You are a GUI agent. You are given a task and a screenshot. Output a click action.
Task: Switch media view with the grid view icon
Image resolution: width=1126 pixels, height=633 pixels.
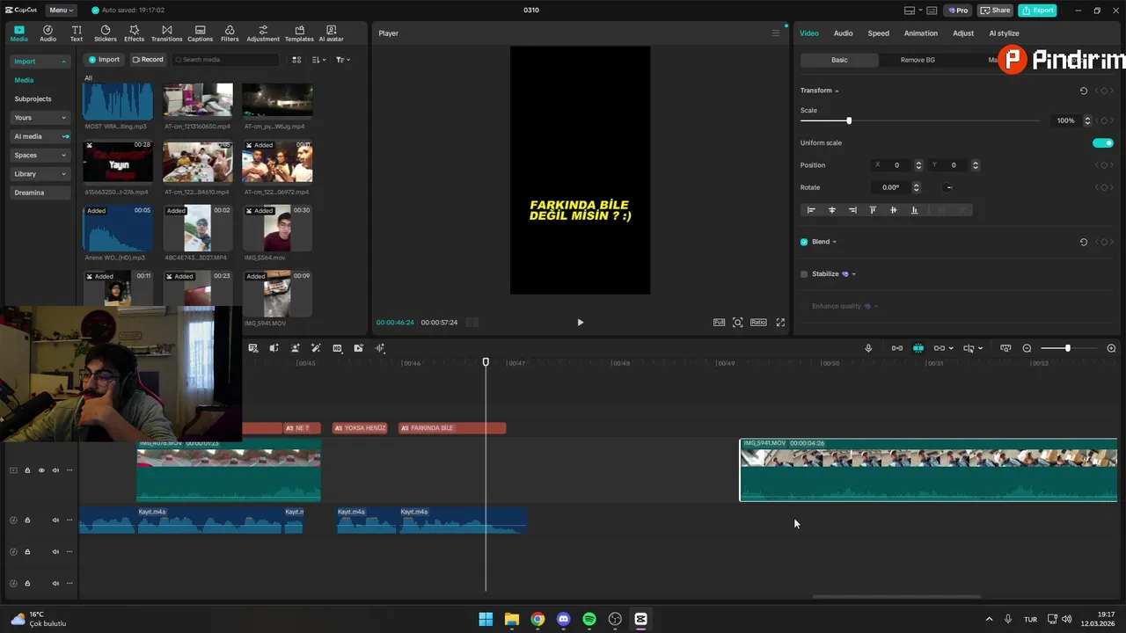296,60
